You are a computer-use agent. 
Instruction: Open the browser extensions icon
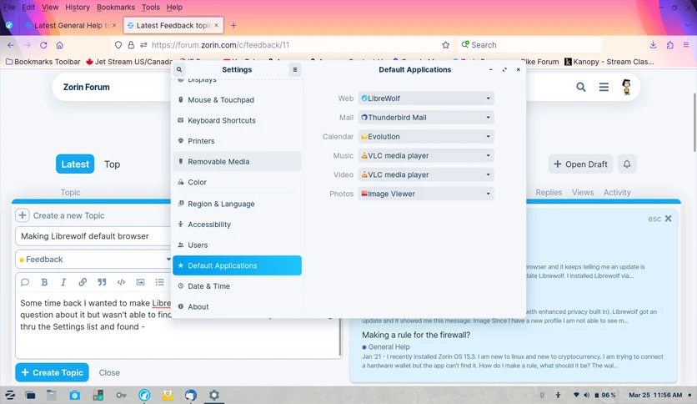669,45
